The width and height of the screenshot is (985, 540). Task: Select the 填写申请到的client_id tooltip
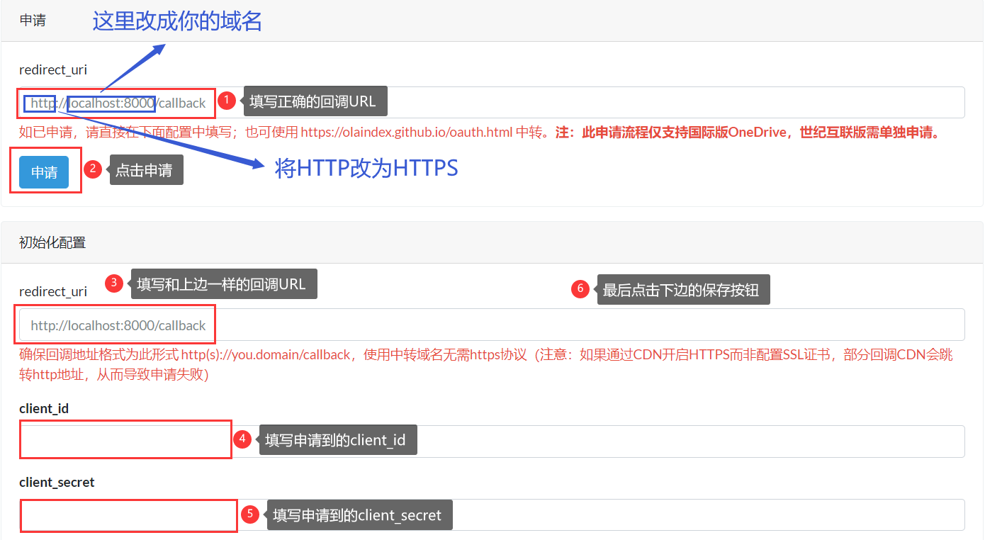[x=337, y=440]
